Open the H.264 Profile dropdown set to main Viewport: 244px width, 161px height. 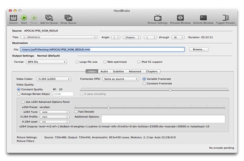(55, 117)
